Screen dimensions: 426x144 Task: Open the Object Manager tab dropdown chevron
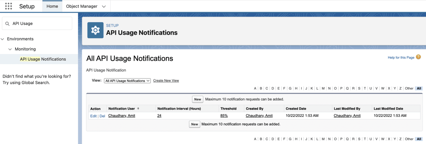click(104, 6)
